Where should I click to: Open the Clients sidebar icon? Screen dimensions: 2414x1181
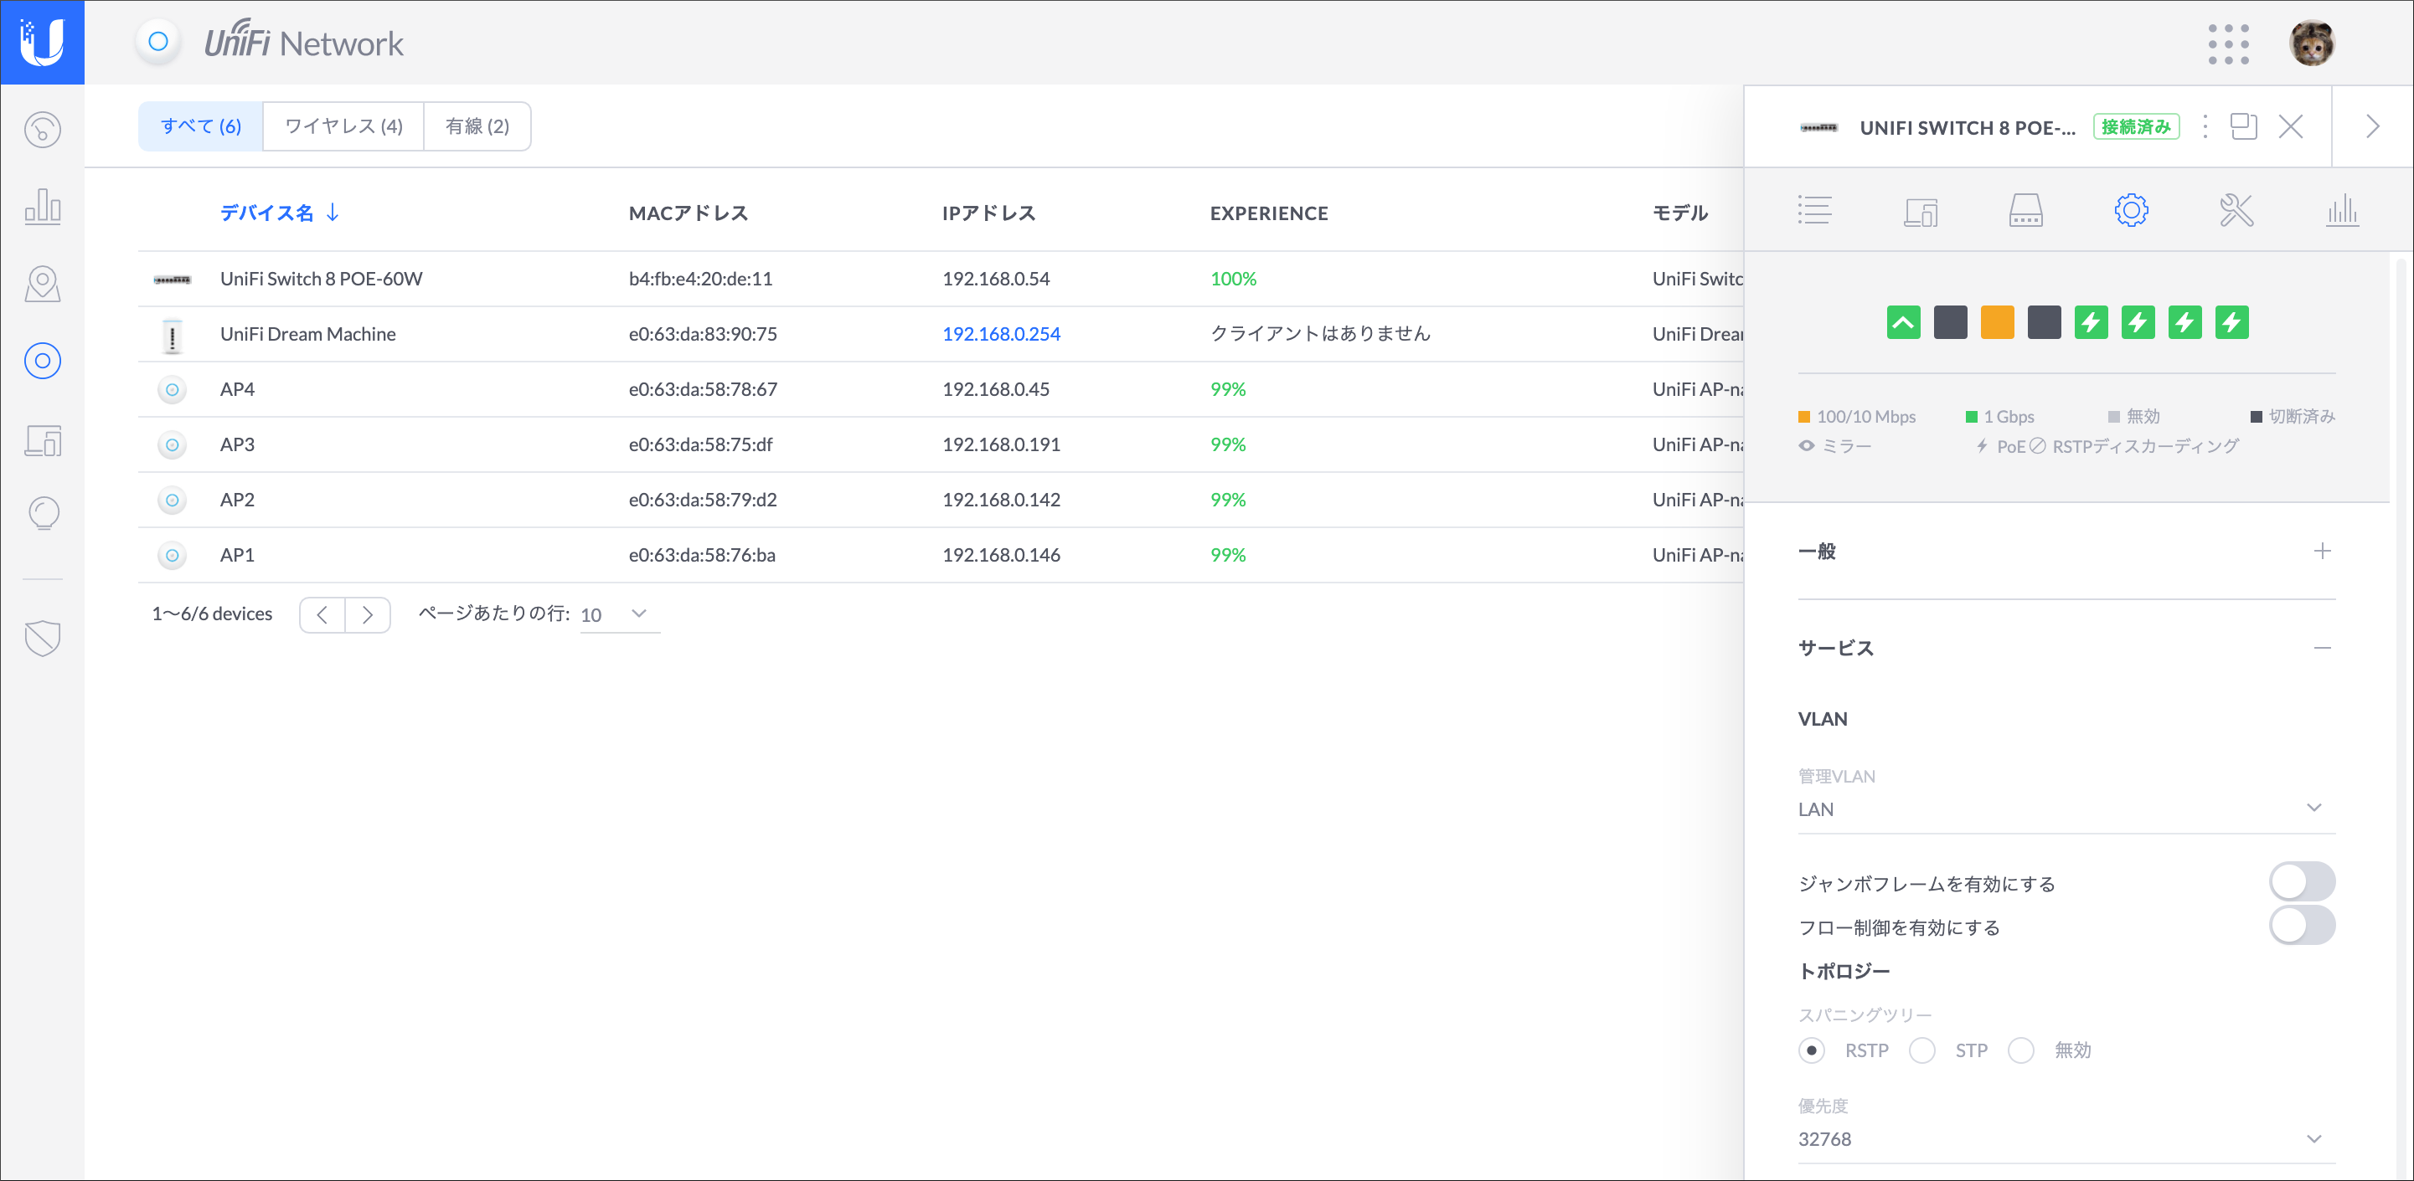[42, 439]
